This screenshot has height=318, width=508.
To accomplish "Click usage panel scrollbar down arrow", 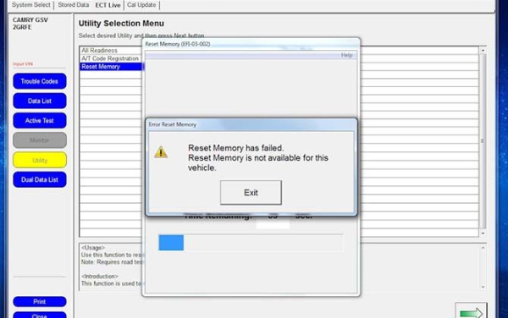I will point(483,287).
